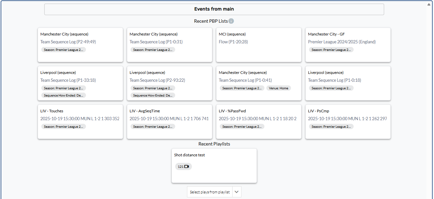Open Liverpool sequence card P1-0:18
Image resolution: width=434 pixels, height=199 pixels.
pos(348,83)
